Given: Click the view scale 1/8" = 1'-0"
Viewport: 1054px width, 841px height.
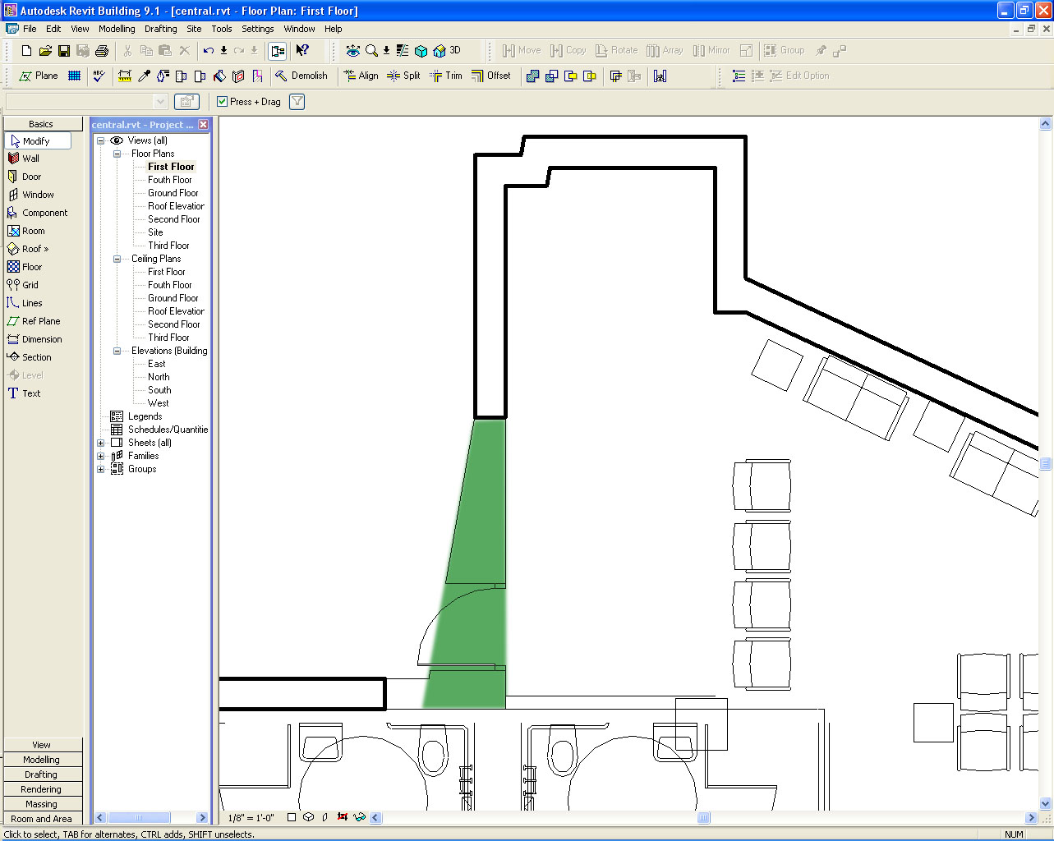Looking at the screenshot, I should (x=251, y=818).
